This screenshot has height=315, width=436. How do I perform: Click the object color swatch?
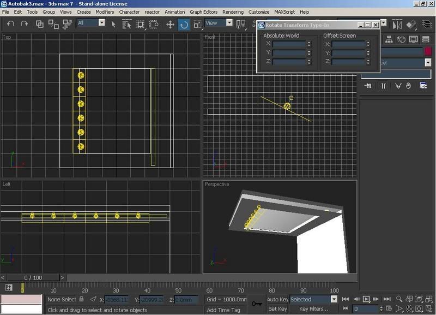[x=428, y=51]
